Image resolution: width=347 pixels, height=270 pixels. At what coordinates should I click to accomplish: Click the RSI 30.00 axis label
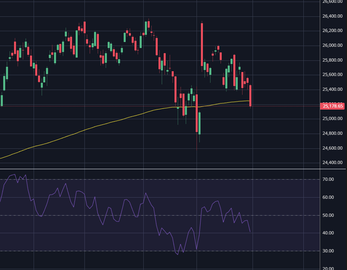328,251
